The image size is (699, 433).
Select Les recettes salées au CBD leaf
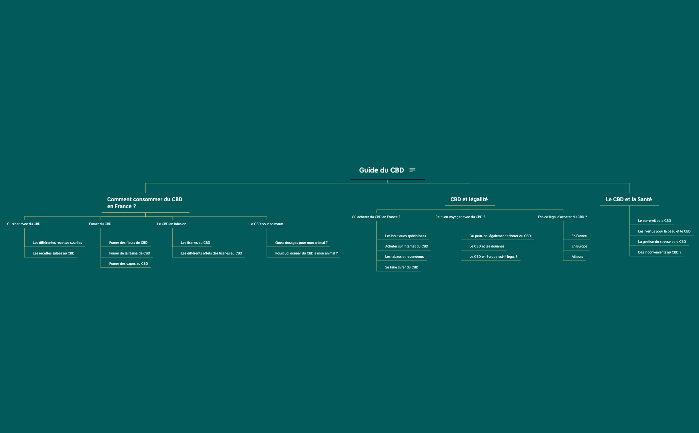[x=53, y=253]
